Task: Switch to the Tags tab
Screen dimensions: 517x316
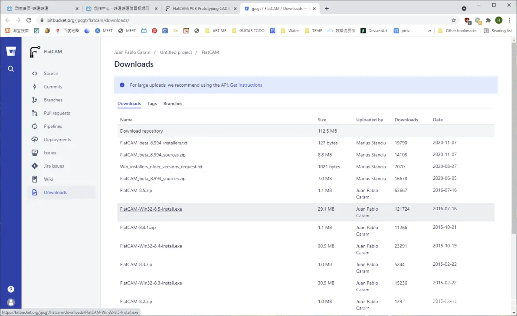Action: point(152,104)
